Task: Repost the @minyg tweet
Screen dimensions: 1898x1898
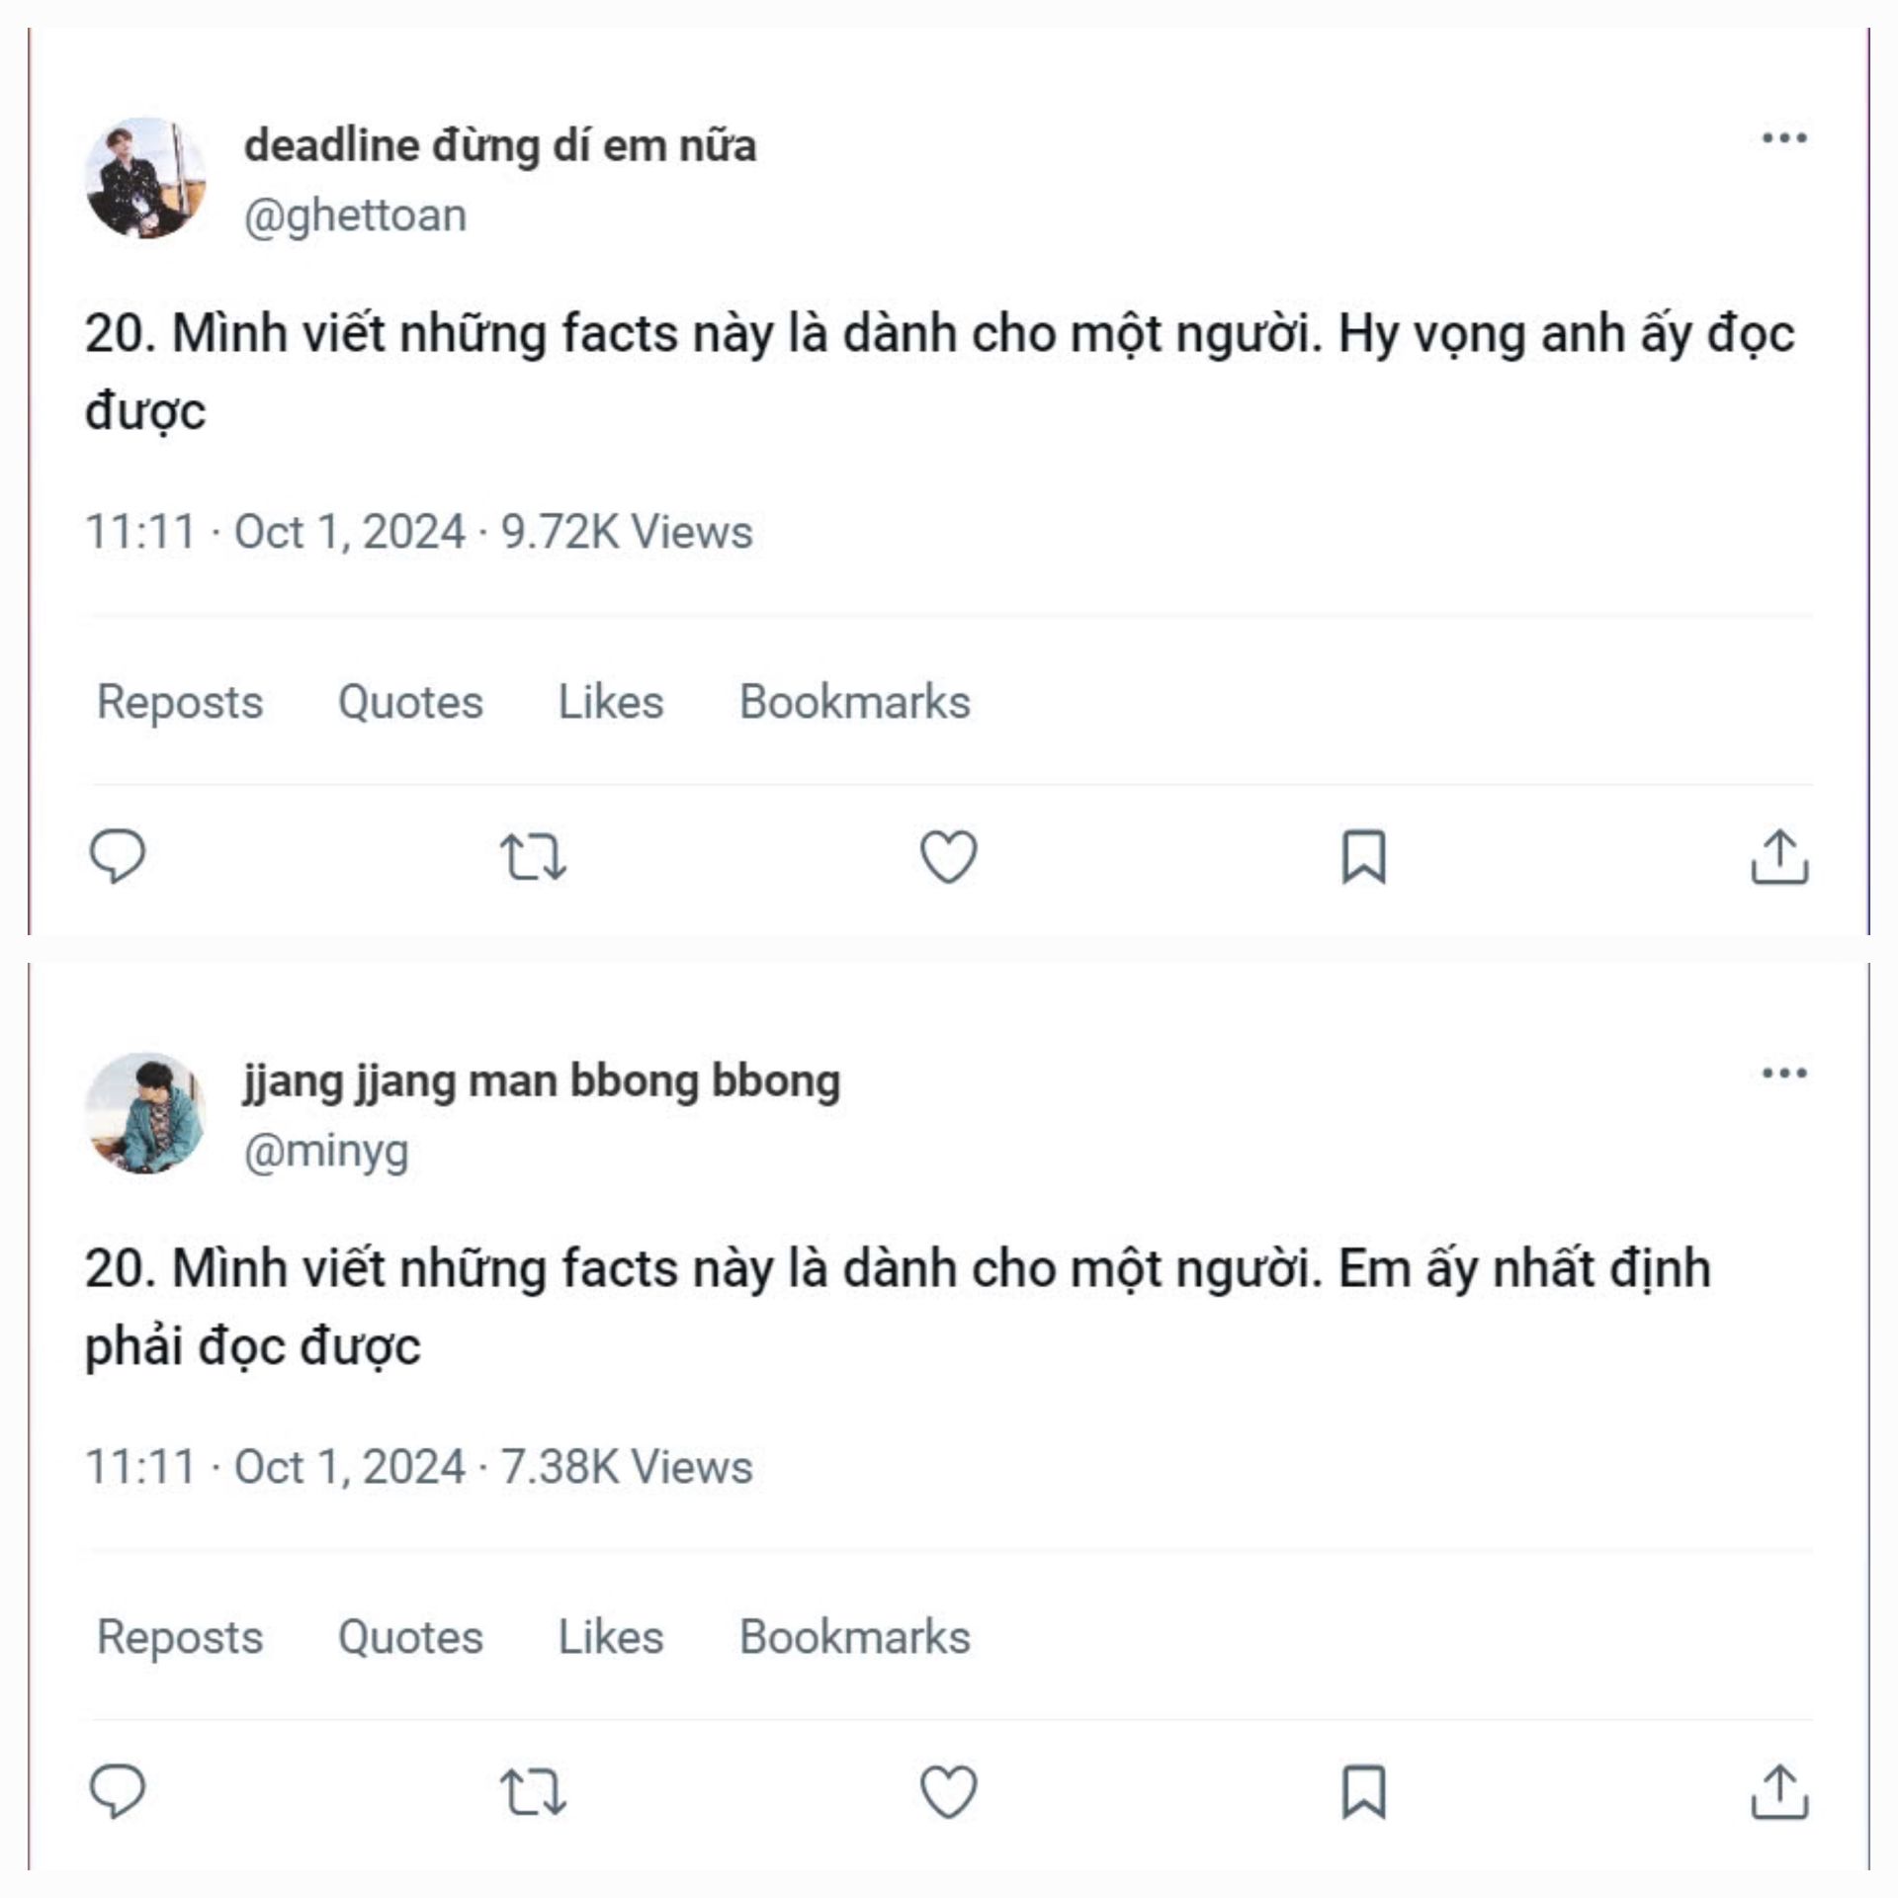Action: click(x=533, y=1792)
